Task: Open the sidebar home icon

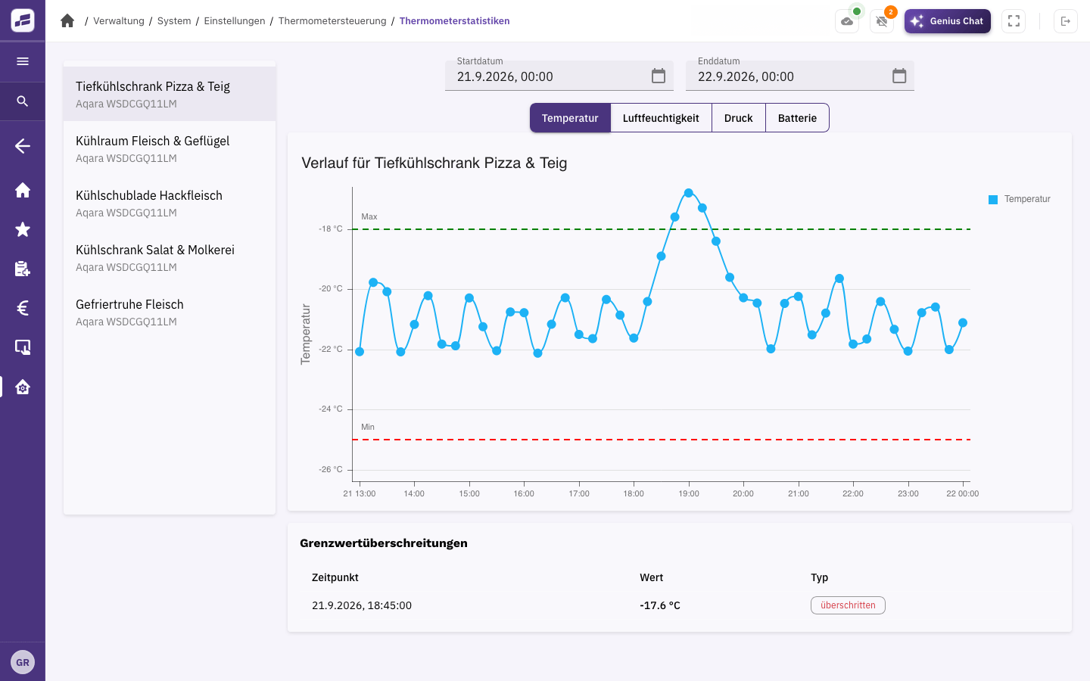Action: [23, 190]
